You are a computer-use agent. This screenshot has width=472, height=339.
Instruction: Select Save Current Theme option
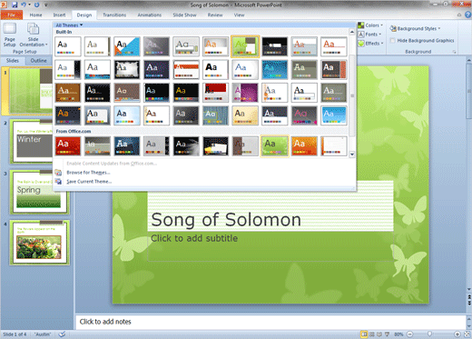pos(89,182)
